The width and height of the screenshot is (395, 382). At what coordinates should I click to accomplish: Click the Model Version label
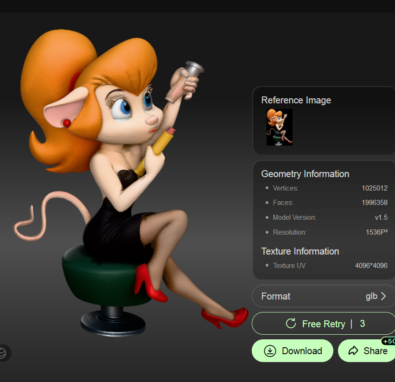[x=294, y=217]
